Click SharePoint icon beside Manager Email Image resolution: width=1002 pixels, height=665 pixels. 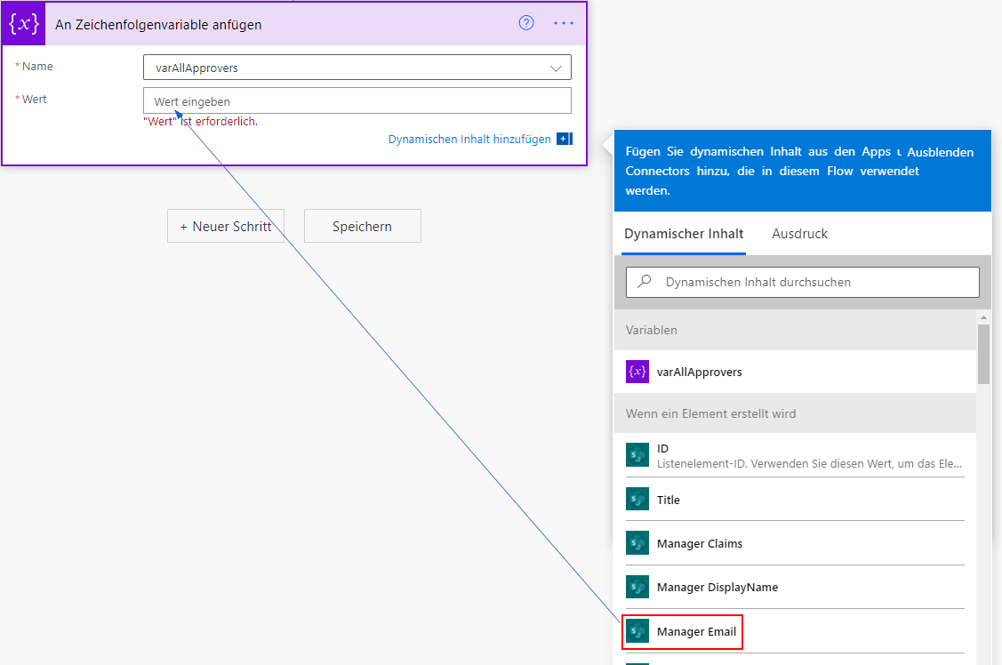[637, 631]
